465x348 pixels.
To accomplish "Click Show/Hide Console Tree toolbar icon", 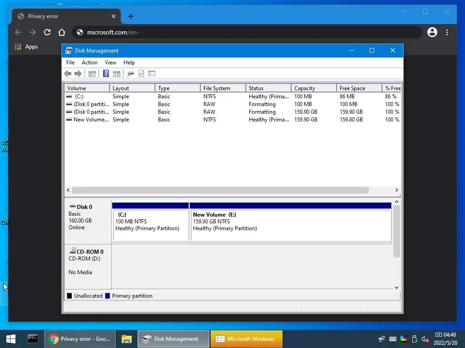I will click(92, 74).
